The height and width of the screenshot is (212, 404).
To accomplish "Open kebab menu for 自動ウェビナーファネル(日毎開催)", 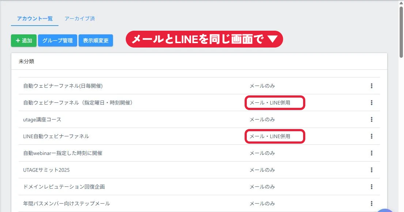I will click(x=371, y=86).
